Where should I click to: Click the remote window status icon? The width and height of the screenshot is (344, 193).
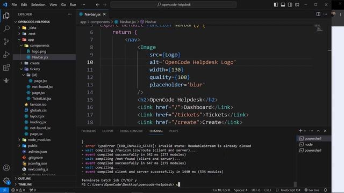[4, 190]
